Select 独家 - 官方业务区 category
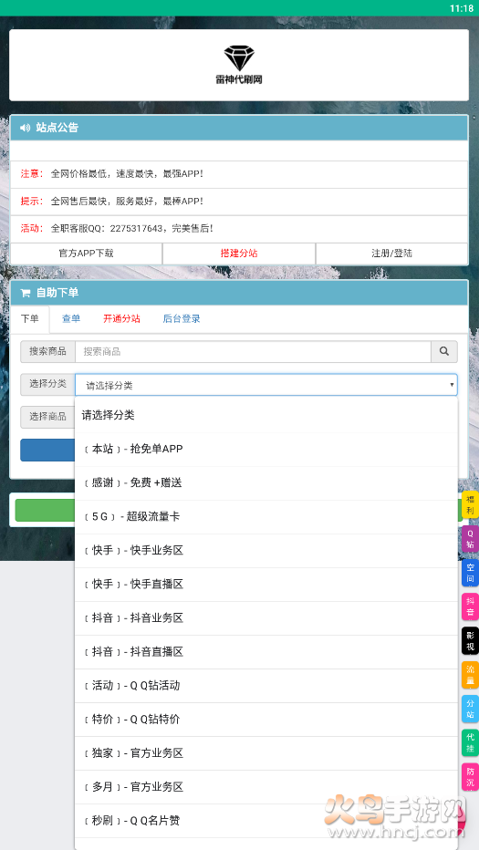 (x=266, y=753)
